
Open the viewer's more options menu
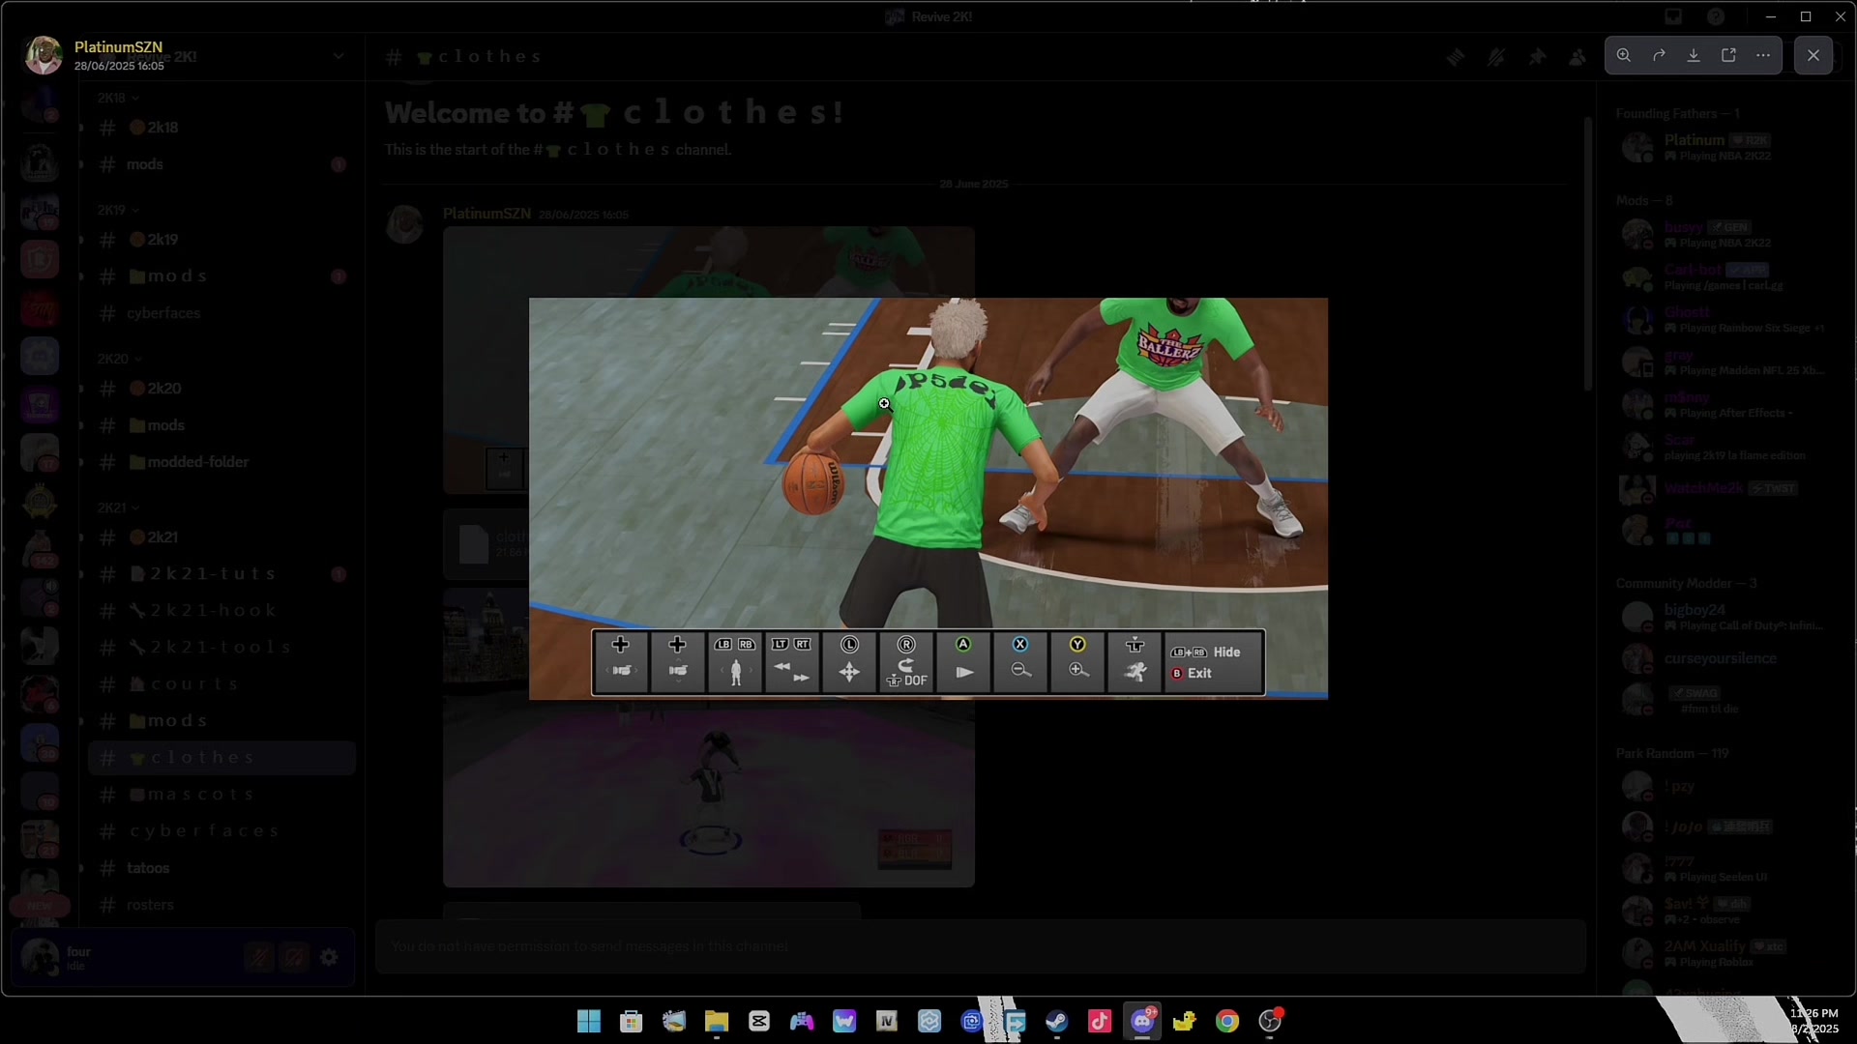(1763, 56)
